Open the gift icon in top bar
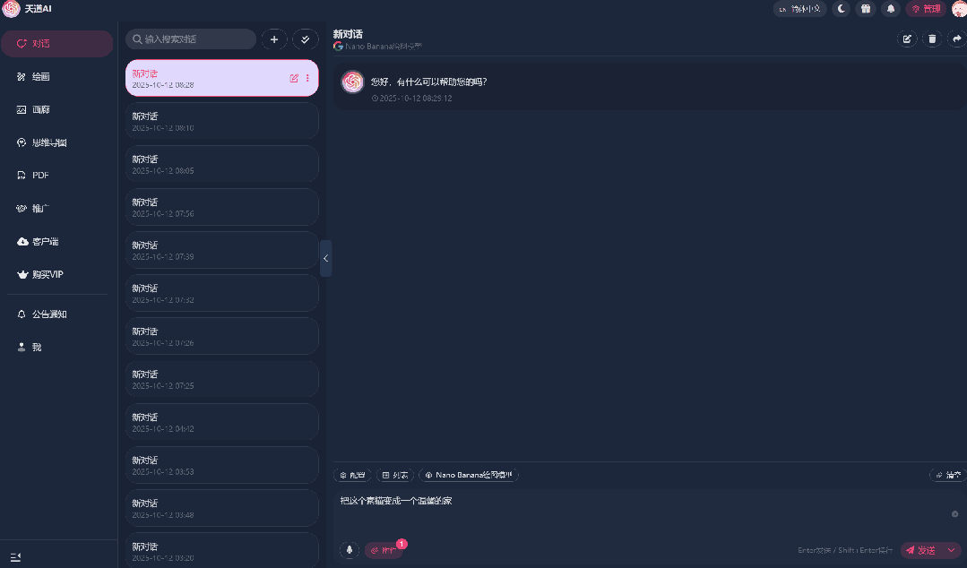The width and height of the screenshot is (967, 568). (866, 9)
